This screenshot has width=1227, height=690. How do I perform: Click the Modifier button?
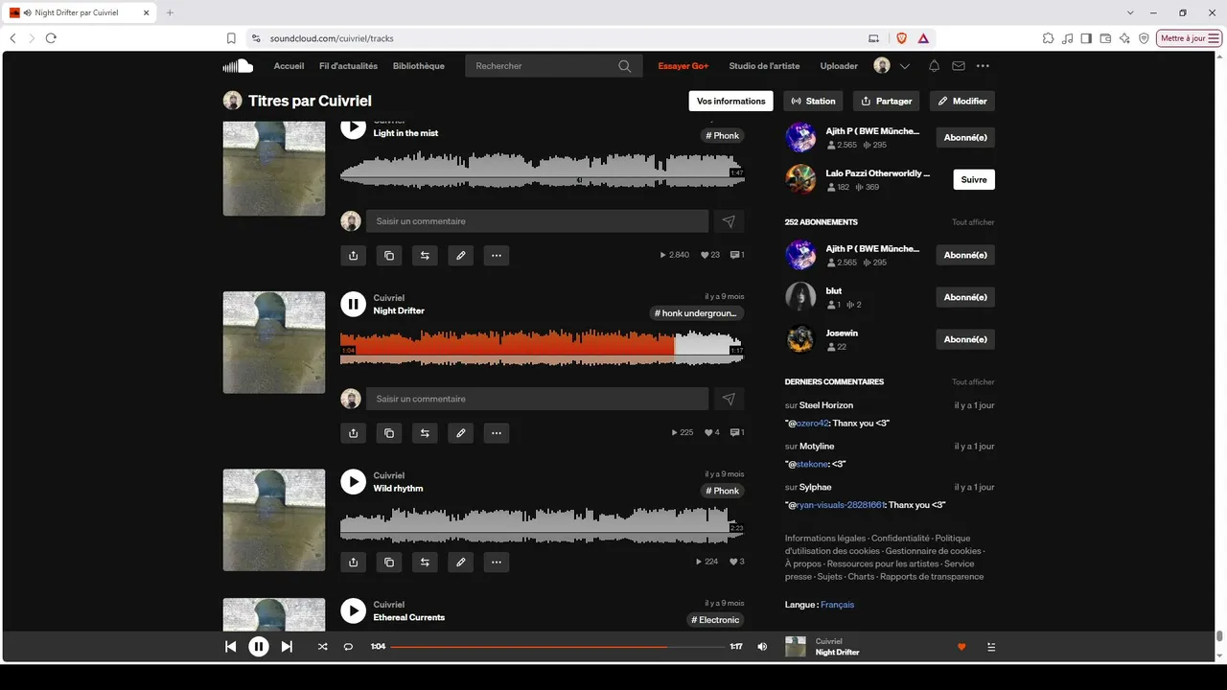962,101
